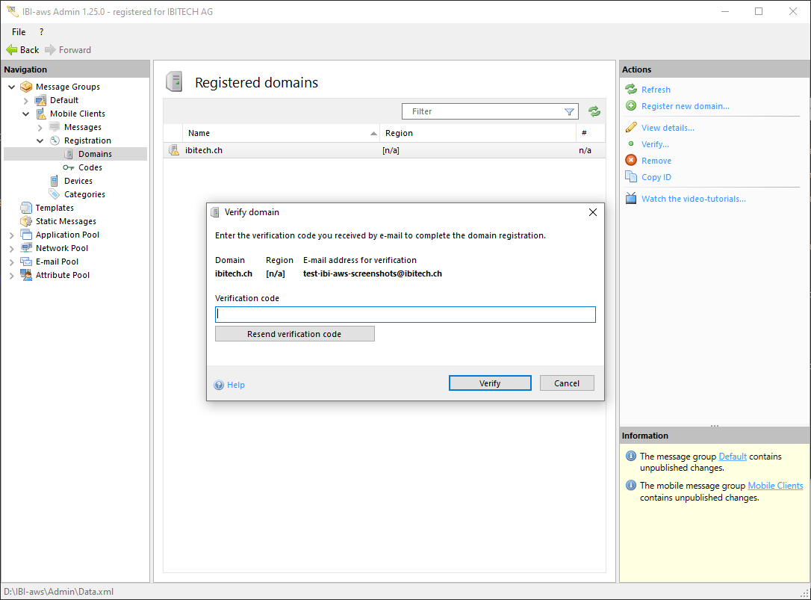
Task: Open the question mark help menu
Action: coord(41,32)
